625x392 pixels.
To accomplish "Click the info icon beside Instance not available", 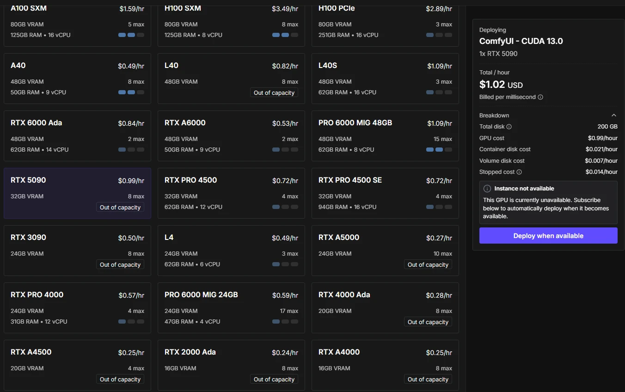I will pyautogui.click(x=487, y=189).
